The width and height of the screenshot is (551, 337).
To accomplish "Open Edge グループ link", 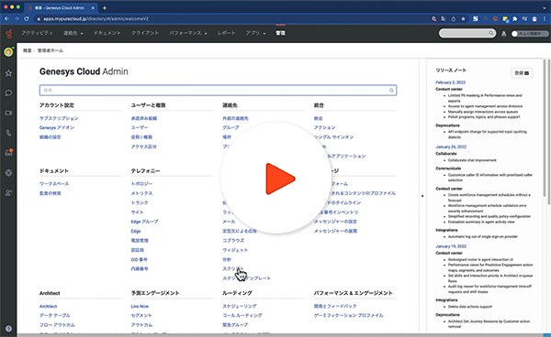I will (144, 222).
